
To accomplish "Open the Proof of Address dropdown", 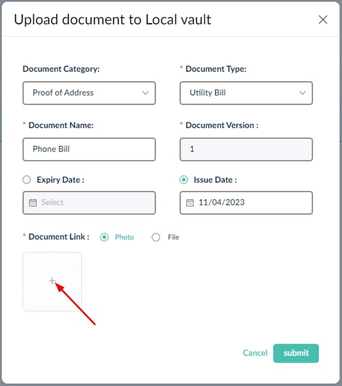I will 89,93.
